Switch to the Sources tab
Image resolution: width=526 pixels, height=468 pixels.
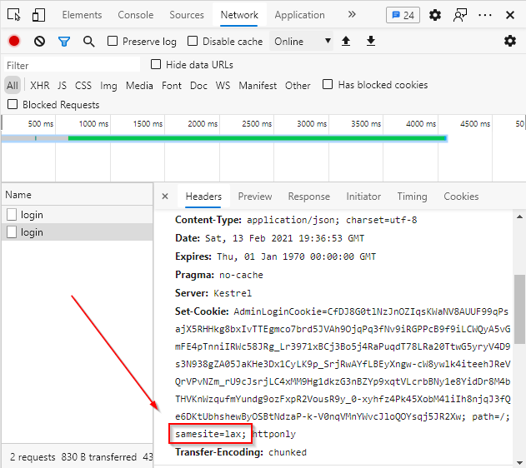click(x=187, y=15)
